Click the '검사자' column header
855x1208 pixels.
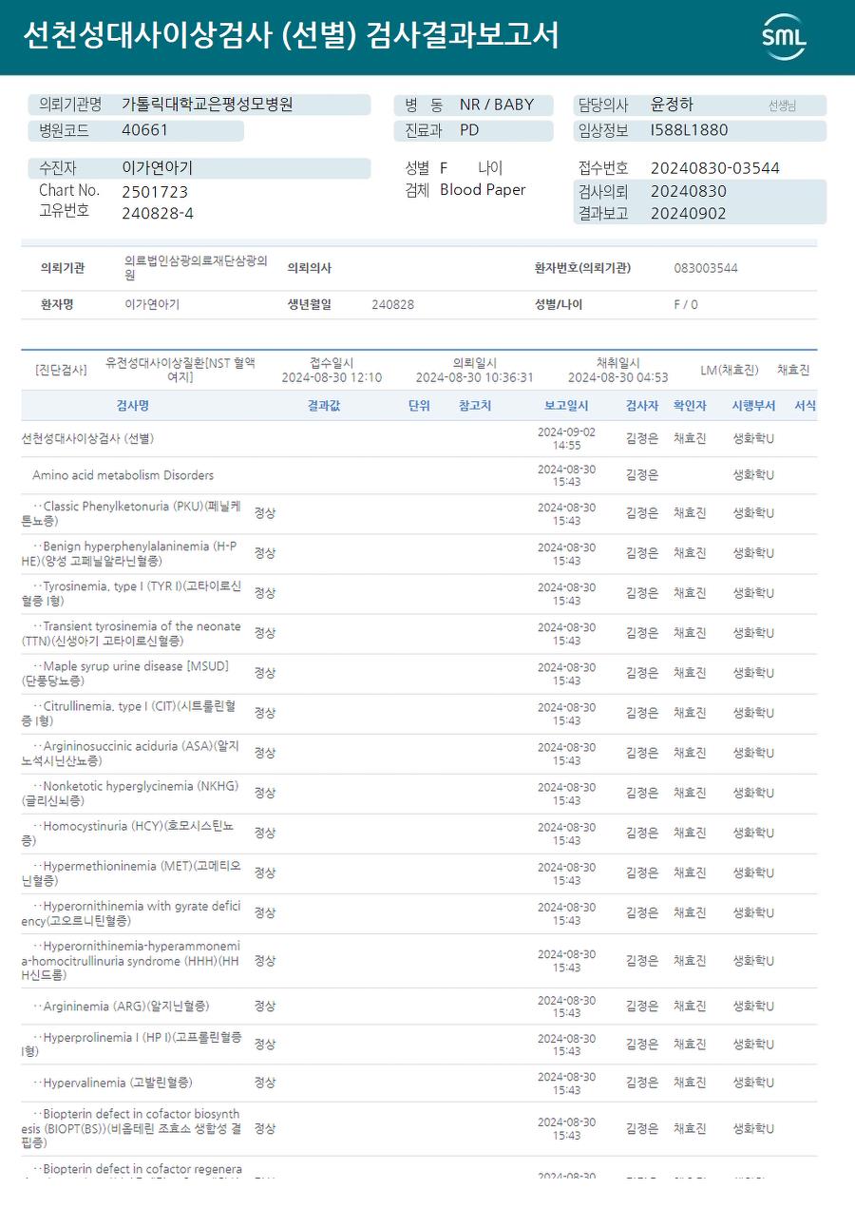642,406
